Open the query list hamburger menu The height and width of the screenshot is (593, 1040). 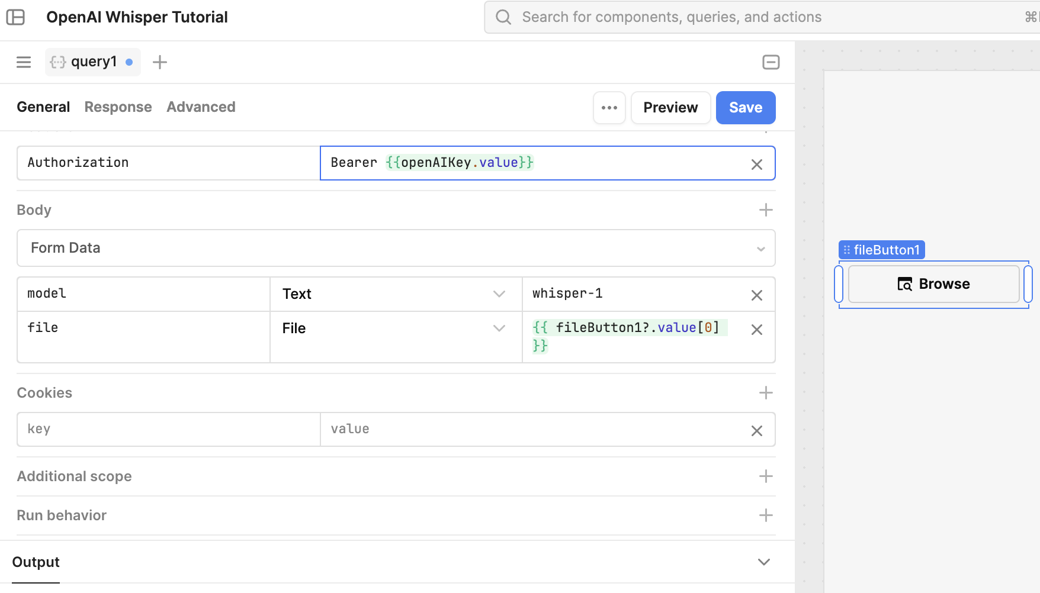coord(24,62)
